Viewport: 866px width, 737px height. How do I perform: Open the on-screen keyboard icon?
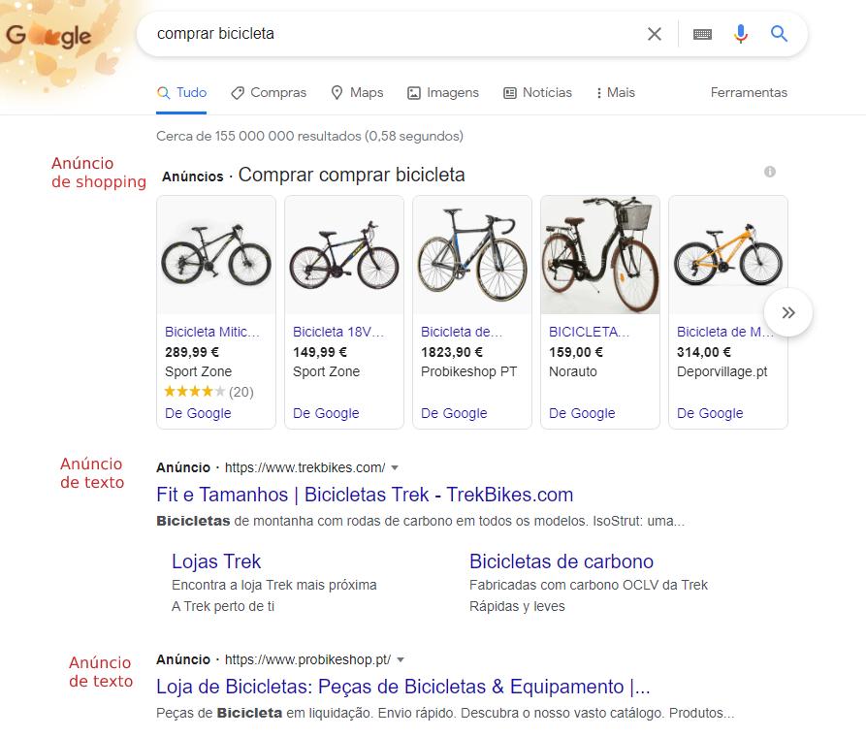[702, 34]
